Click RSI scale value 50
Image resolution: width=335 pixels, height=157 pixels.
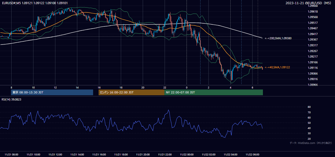pyautogui.click(x=309, y=123)
